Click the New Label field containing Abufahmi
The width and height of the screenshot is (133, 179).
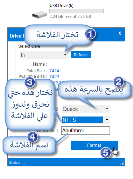85,131
